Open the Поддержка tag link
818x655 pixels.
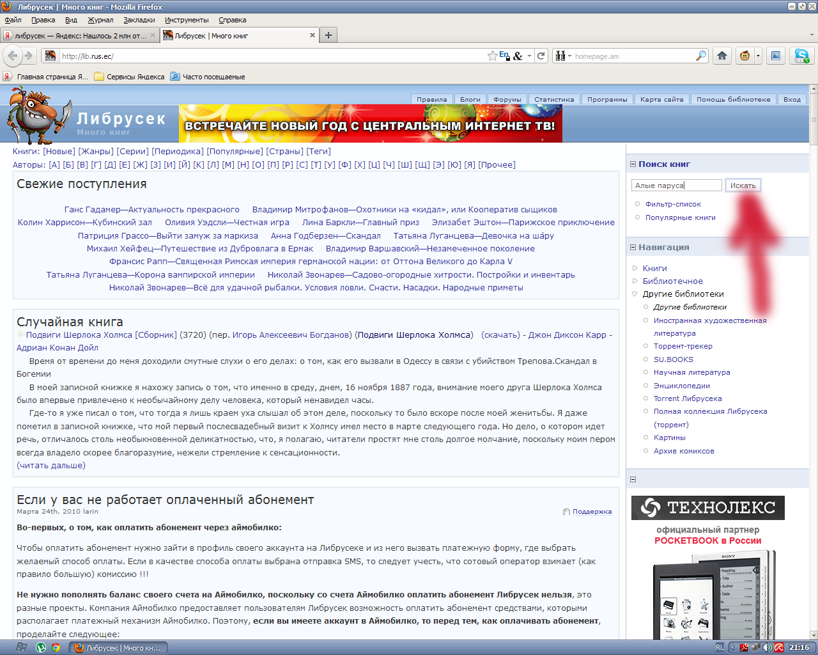(592, 511)
